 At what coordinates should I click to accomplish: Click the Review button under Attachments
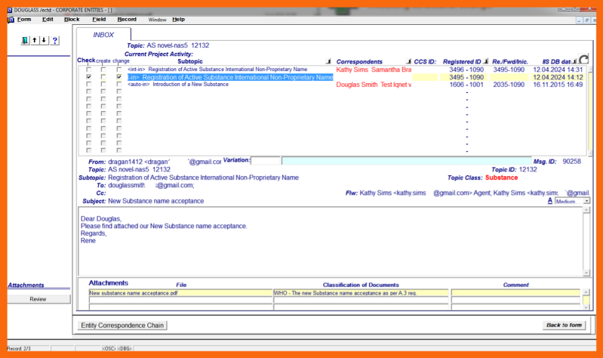point(38,299)
